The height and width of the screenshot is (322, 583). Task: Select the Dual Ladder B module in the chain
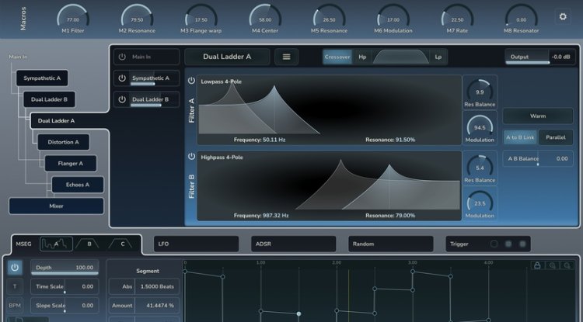pyautogui.click(x=49, y=99)
